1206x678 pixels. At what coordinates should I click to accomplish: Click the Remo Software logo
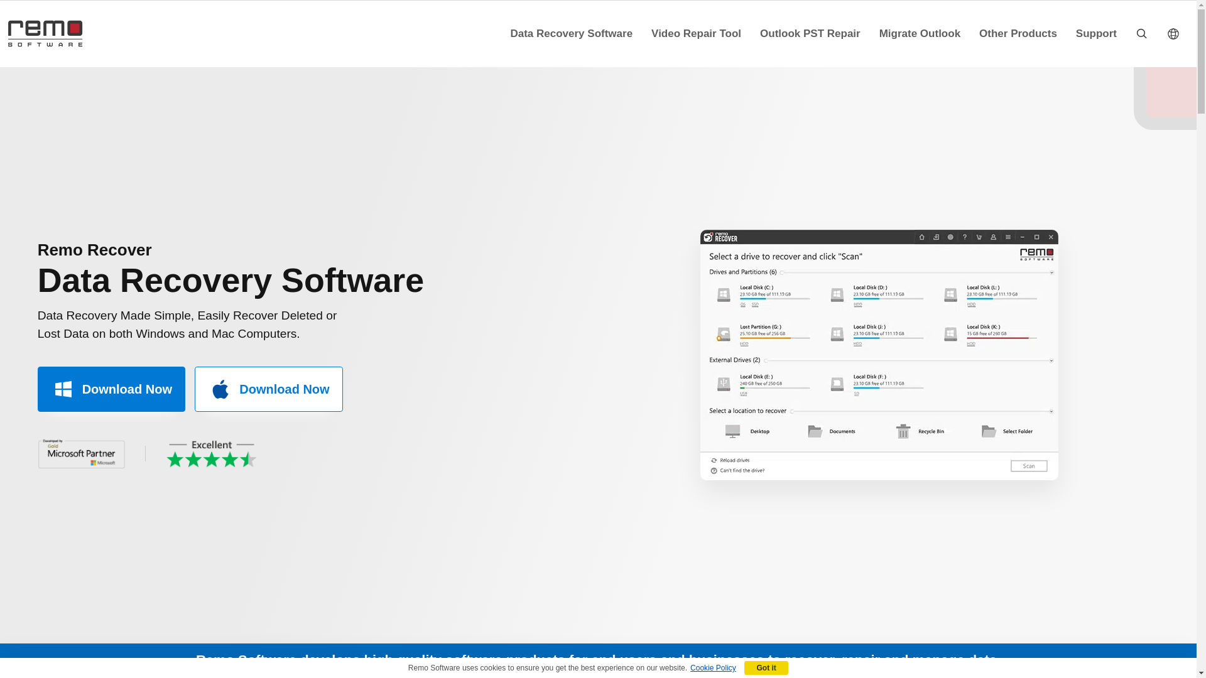tap(45, 33)
